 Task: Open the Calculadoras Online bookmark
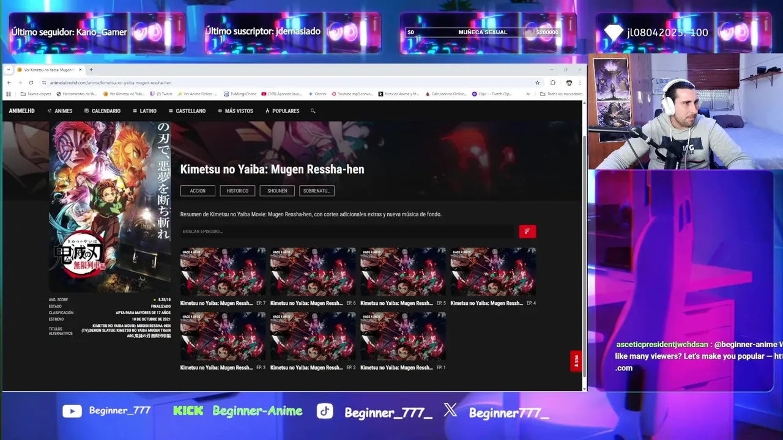(446, 94)
